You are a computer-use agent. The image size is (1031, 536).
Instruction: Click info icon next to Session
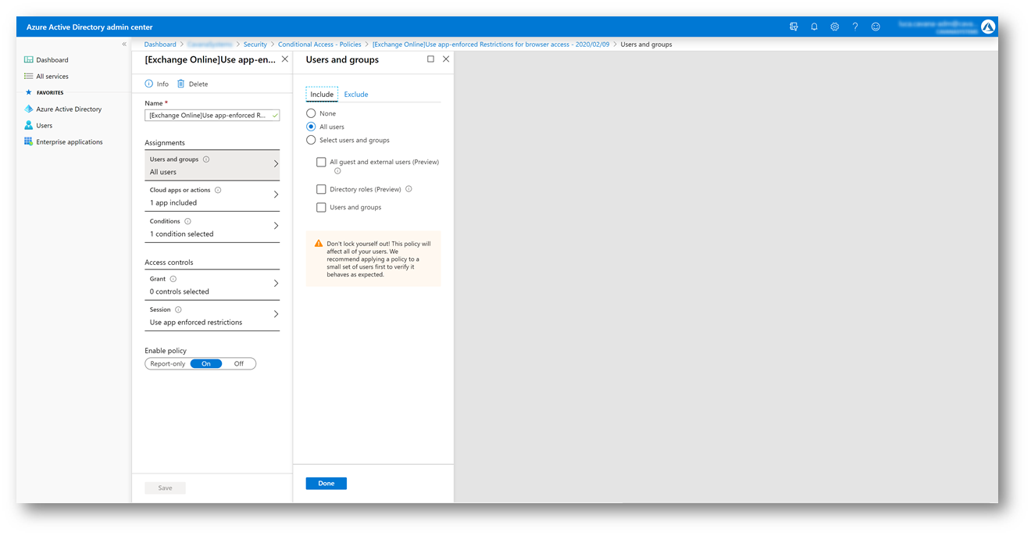tap(178, 309)
